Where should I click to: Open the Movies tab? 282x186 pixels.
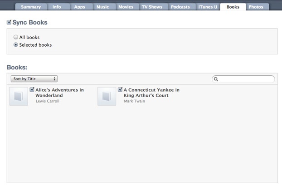pyautogui.click(x=126, y=7)
